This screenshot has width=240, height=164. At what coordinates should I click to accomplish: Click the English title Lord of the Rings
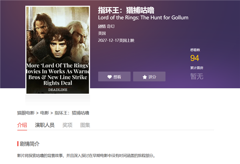coord(143,18)
